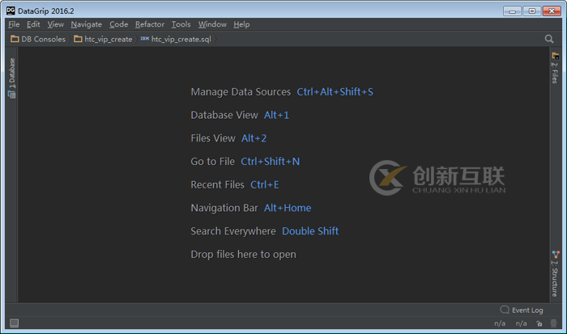Open the Event Log
This screenshot has height=334, width=567.
[522, 310]
